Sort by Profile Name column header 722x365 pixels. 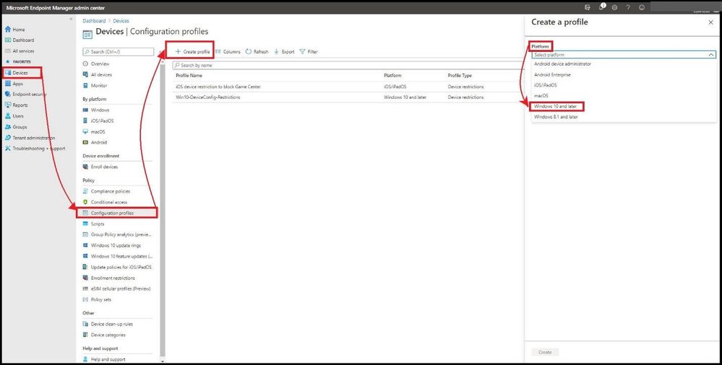coord(189,76)
